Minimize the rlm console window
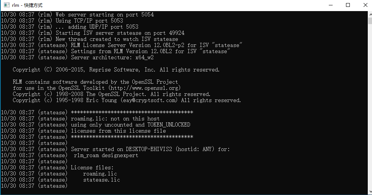This screenshot has height=195, width=372. [x=330, y=5]
